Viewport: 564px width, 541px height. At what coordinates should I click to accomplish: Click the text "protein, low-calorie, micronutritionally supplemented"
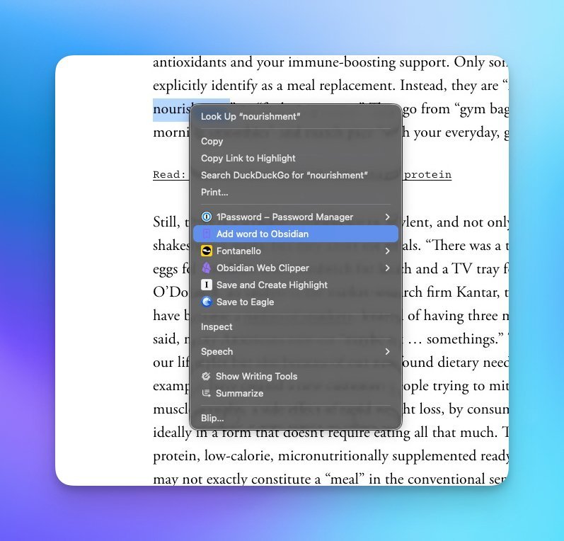[315, 456]
